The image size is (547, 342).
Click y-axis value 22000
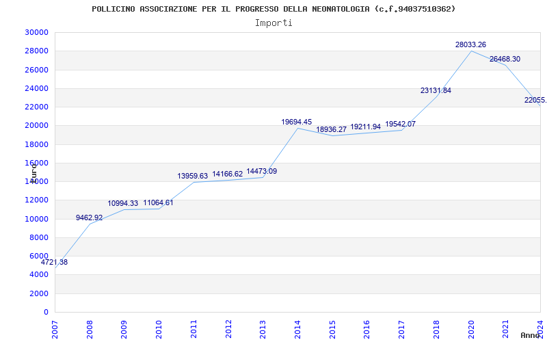[x=36, y=107]
